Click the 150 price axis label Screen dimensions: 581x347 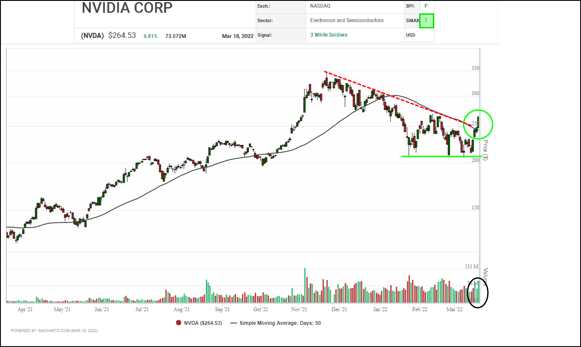click(x=476, y=208)
